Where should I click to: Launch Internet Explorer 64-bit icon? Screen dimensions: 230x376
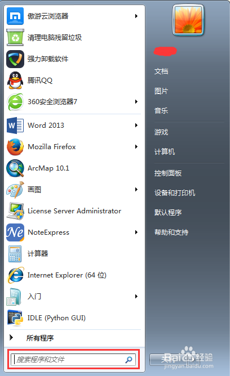15,275
